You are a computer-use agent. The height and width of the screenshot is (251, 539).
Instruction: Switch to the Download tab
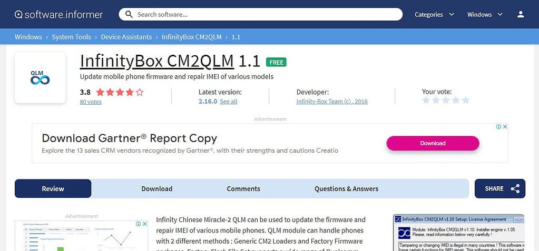[157, 188]
